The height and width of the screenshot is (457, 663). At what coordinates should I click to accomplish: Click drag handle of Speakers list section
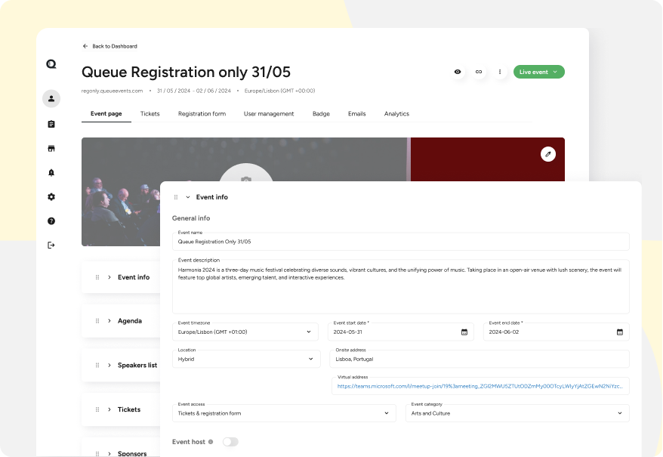(x=97, y=365)
